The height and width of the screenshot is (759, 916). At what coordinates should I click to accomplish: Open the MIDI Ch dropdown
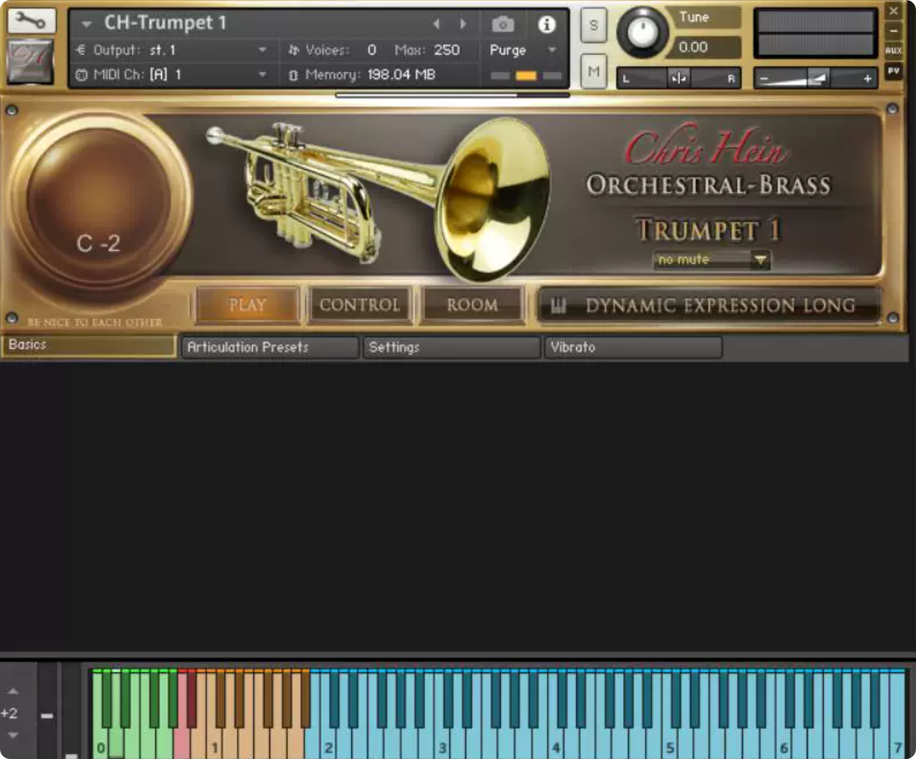pyautogui.click(x=262, y=74)
